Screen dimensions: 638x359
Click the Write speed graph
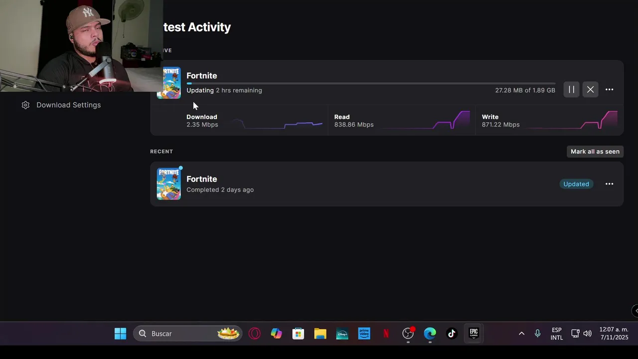coord(572,120)
